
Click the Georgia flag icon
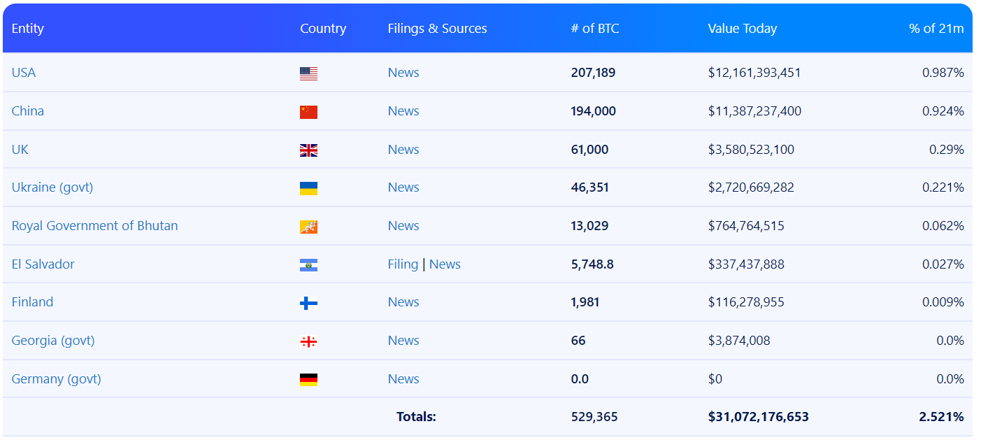click(x=308, y=341)
